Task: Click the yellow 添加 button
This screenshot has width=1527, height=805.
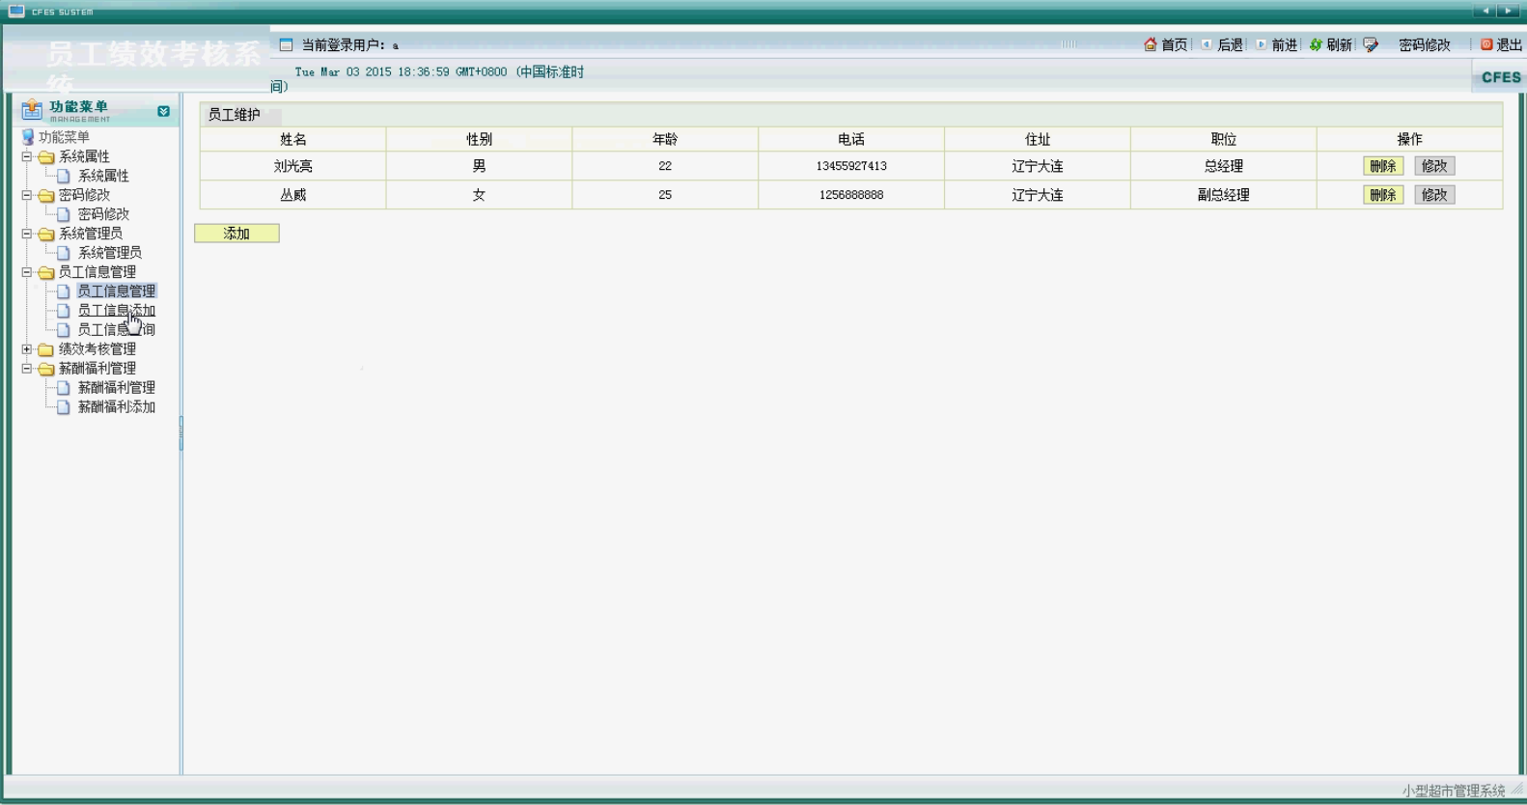Action: coord(236,234)
